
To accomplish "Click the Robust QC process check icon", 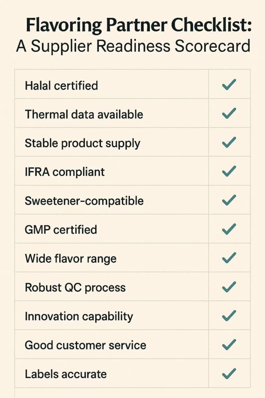I will [x=229, y=287].
